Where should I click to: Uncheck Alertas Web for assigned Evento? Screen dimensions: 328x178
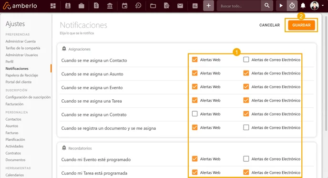(x=195, y=87)
